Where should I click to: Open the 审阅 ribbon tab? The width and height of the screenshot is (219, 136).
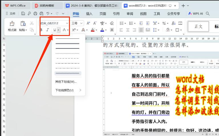[130, 13]
